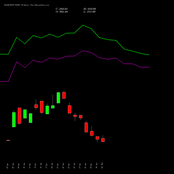Click the last red candlestick for 04 May
174x174 pixels.
[103, 140]
